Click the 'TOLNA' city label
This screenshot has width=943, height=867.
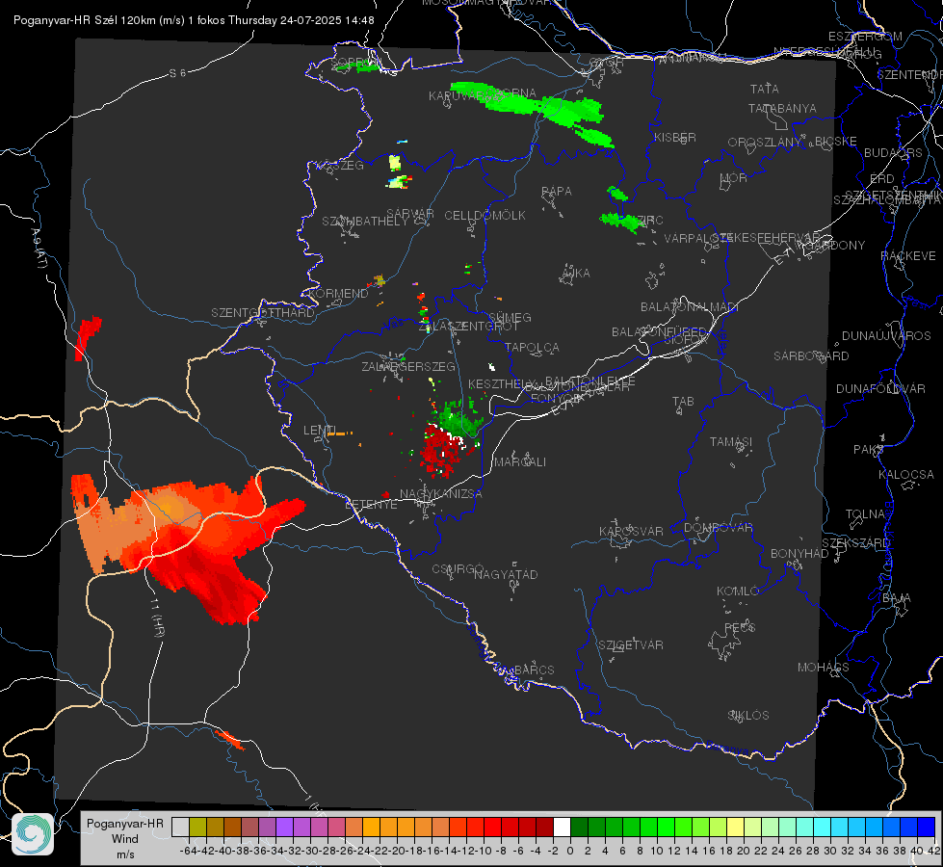[865, 514]
